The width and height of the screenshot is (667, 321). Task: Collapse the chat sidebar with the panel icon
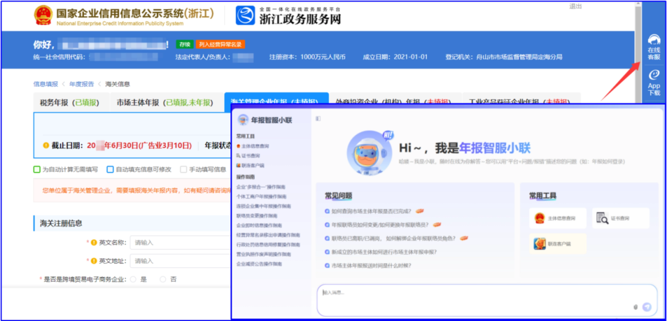(318, 120)
